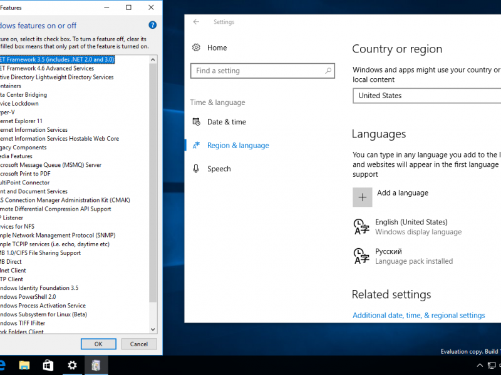Select Windows Subsystem for Linux (Beta)
This screenshot has height=375, width=501.
tap(43, 314)
